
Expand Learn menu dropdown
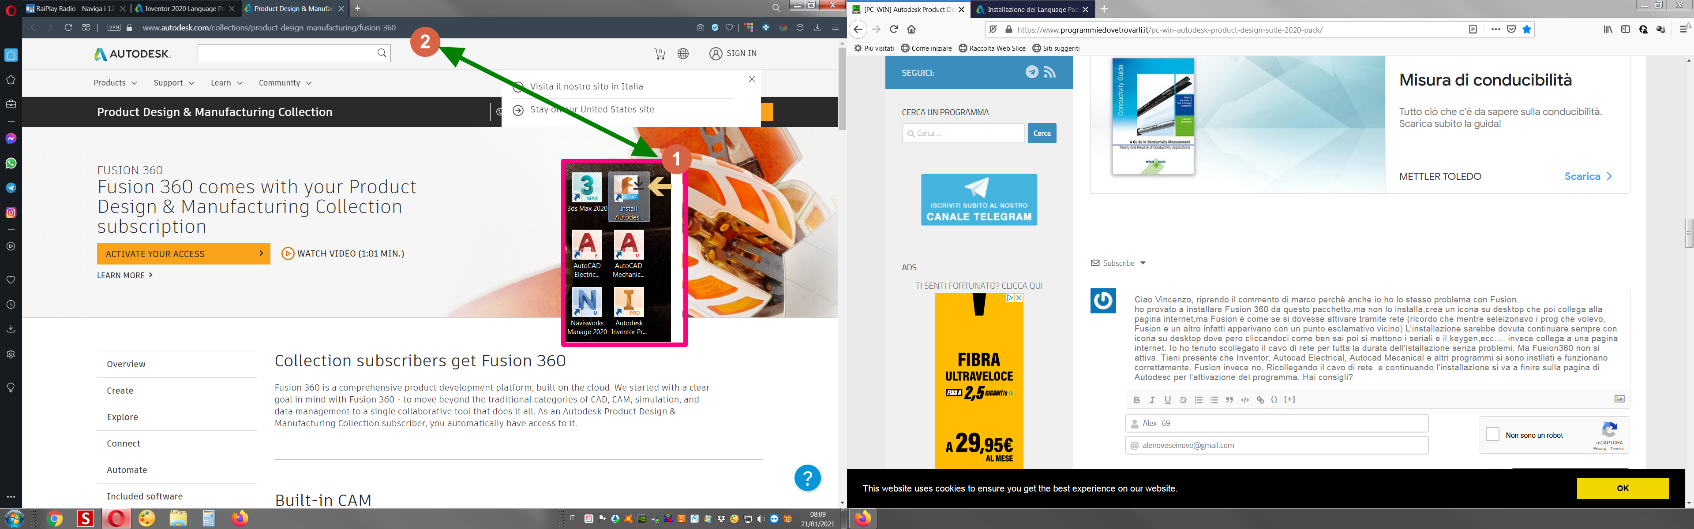(226, 83)
